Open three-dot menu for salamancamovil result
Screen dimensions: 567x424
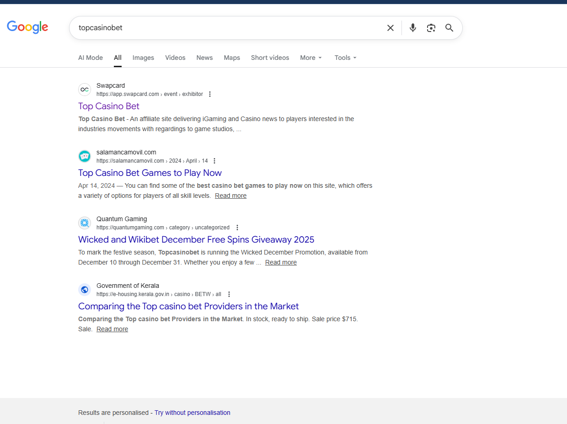pyautogui.click(x=214, y=161)
